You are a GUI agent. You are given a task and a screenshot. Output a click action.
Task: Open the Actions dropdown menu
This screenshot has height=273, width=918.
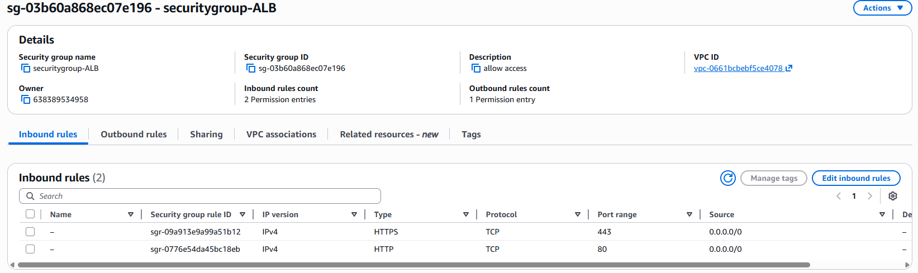(x=882, y=8)
